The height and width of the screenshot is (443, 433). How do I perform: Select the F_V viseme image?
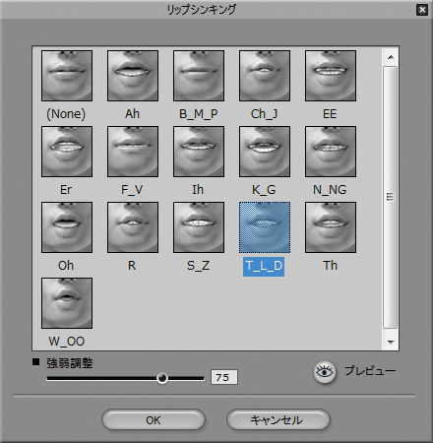[133, 152]
